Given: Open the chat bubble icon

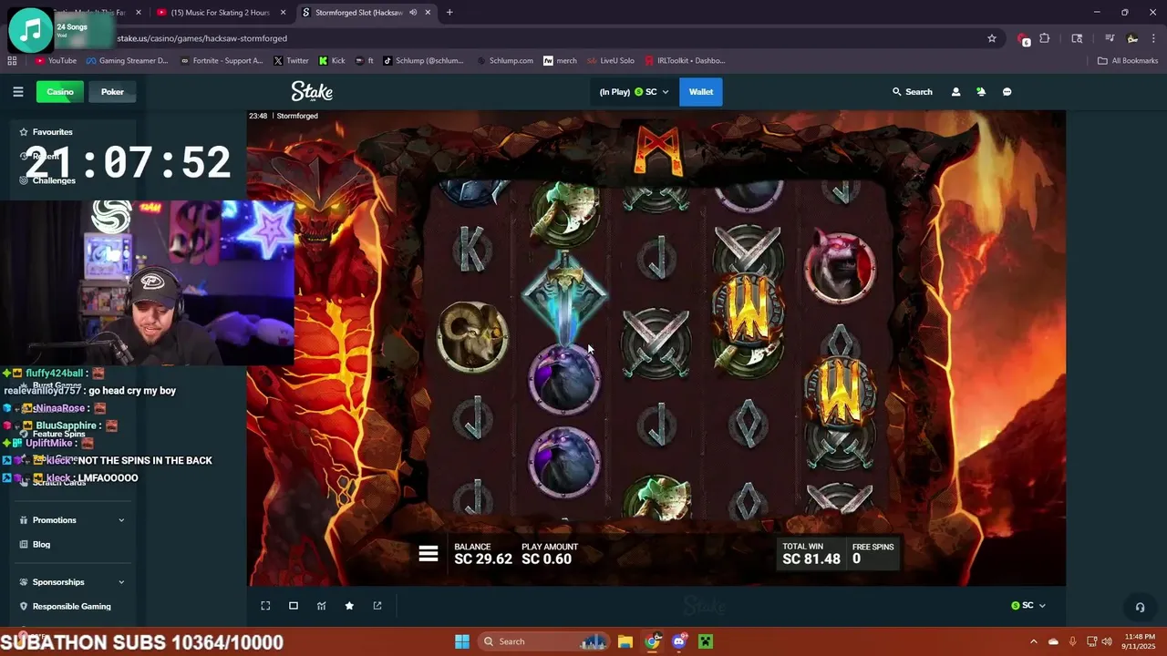Looking at the screenshot, I should [1007, 92].
